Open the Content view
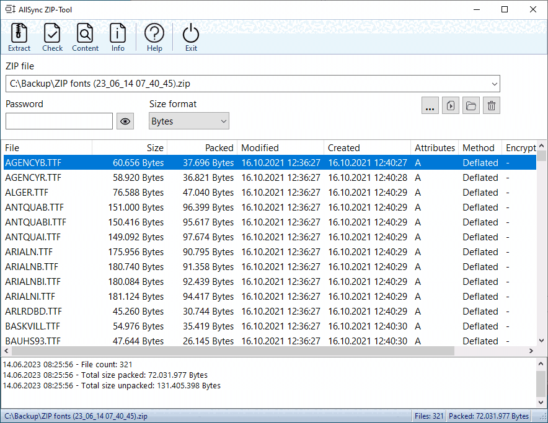The width and height of the screenshot is (548, 423). coord(85,37)
